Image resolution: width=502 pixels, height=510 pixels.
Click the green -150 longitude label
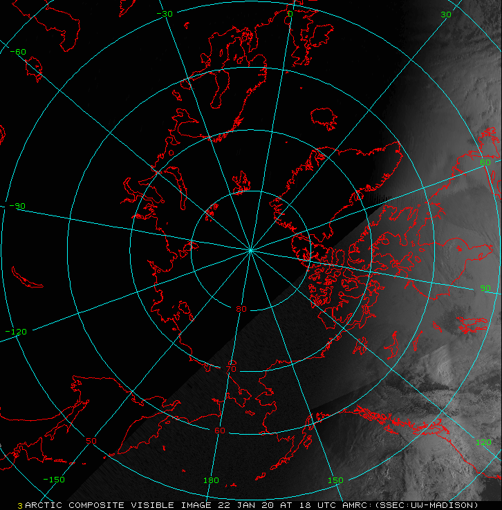[x=54, y=480]
